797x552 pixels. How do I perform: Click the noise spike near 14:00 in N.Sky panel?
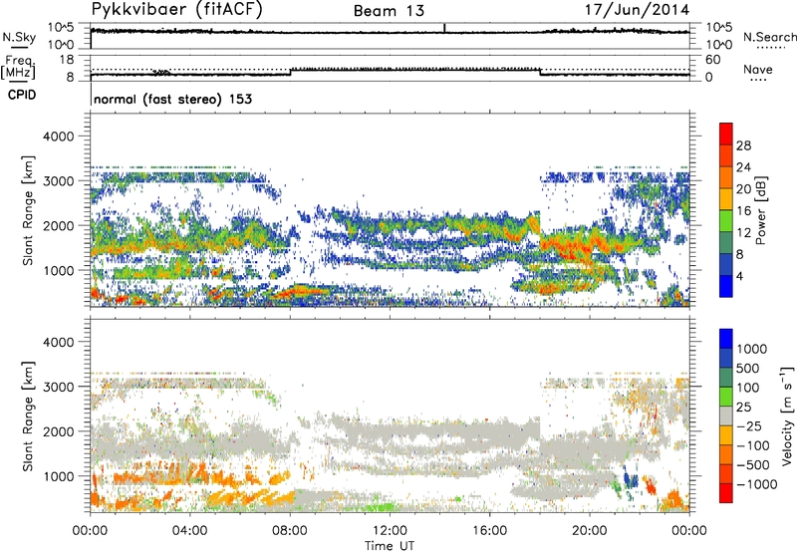(444, 28)
